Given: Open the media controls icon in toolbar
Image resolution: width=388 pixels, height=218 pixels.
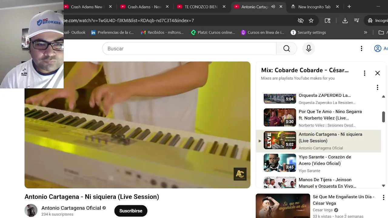Looking at the screenshot, I should 357,21.
